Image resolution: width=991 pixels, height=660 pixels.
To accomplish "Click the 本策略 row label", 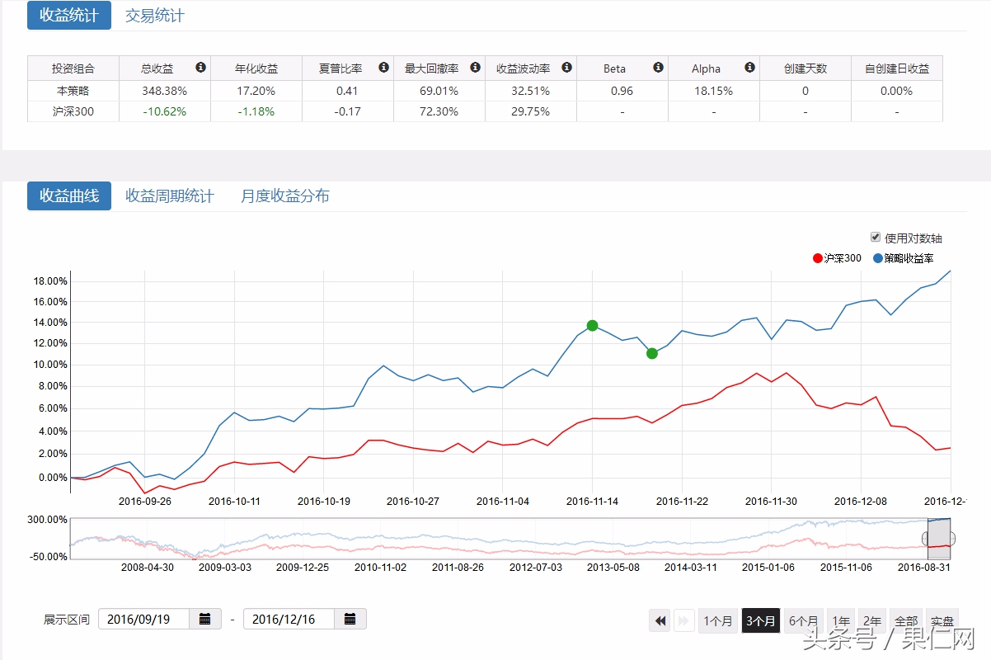I will tap(73, 91).
